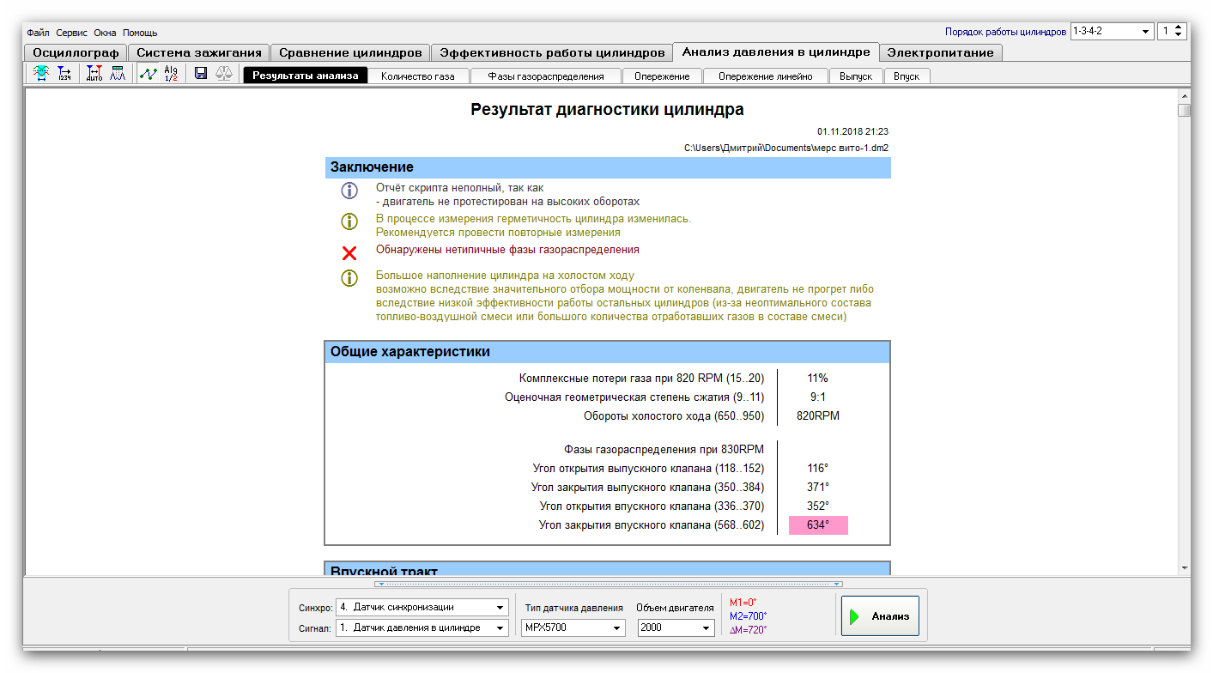Screen dimensions: 1213x673
Task: Click the balance scales icon
Action: 224,75
